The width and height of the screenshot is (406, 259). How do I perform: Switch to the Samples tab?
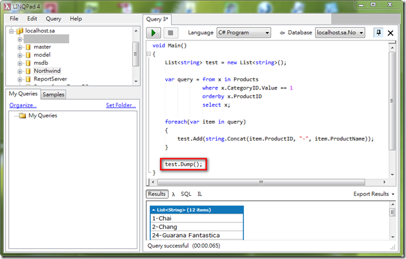54,95
